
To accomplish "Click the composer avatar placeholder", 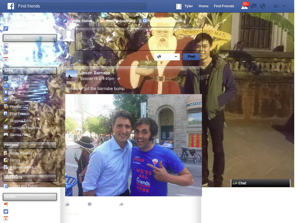I will (x=68, y=35).
